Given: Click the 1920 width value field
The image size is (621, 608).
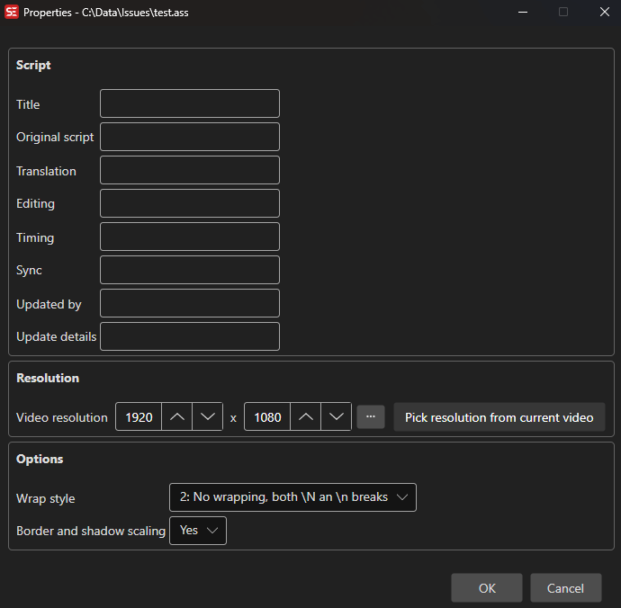Looking at the screenshot, I should 139,416.
